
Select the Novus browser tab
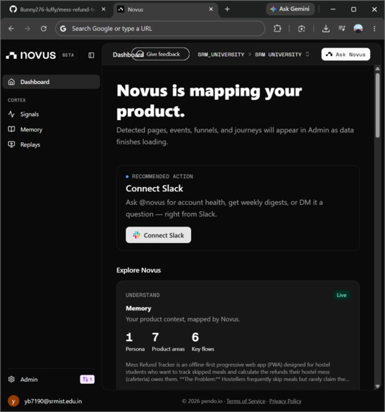[167, 9]
